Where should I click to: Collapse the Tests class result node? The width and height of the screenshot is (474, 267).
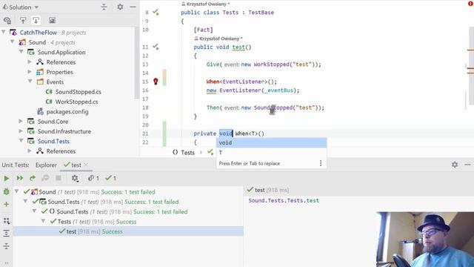point(43,221)
